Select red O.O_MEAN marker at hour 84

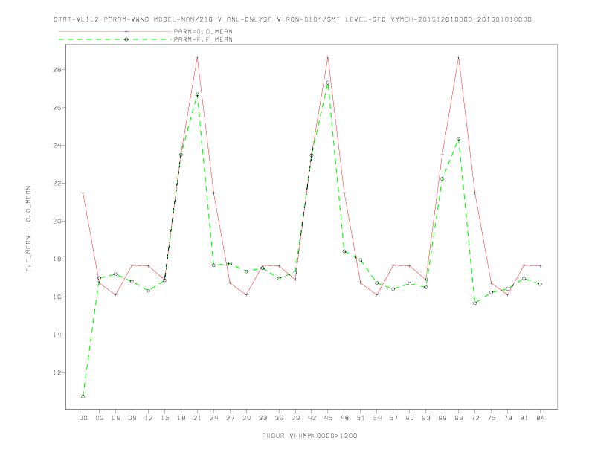540,266
